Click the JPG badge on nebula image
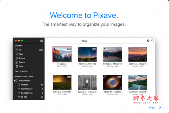169x113 pixels. tap(119, 77)
